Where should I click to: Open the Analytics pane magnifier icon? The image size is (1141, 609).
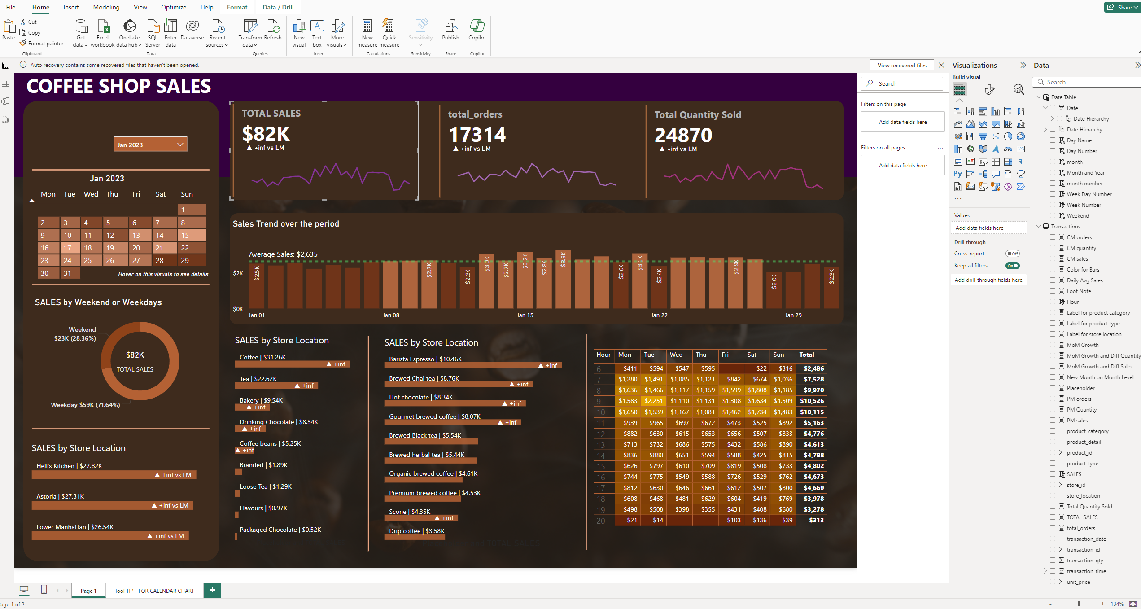coord(1019,90)
